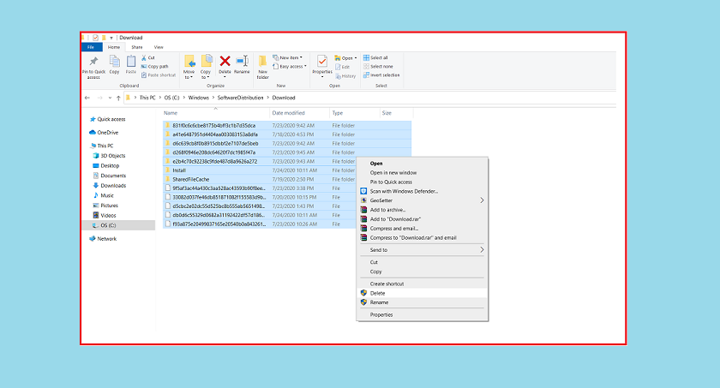Open the Easy access dropdown
The width and height of the screenshot is (720, 388).
pos(290,67)
